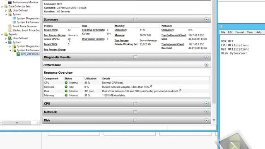This screenshot has height=149, width=265.
Task: Click the Performance Monitor icon
Action: click(10, 2)
